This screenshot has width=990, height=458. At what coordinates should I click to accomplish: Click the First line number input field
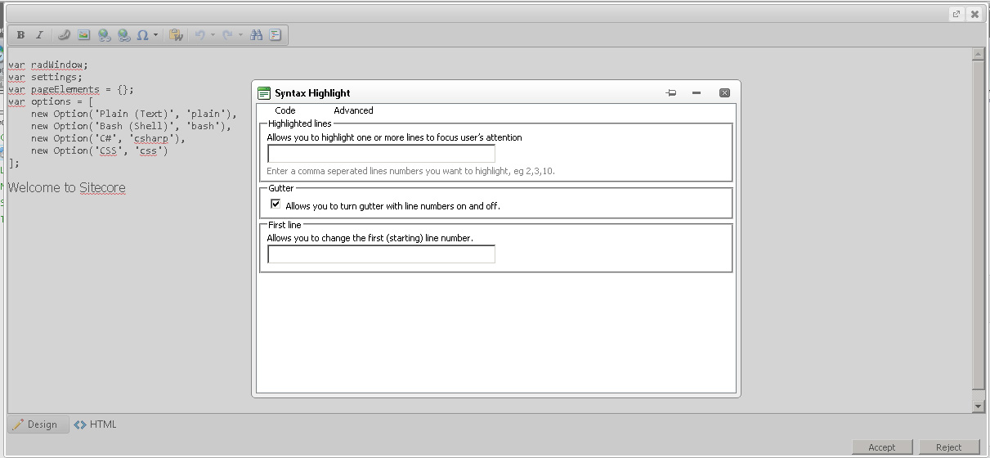(x=381, y=254)
